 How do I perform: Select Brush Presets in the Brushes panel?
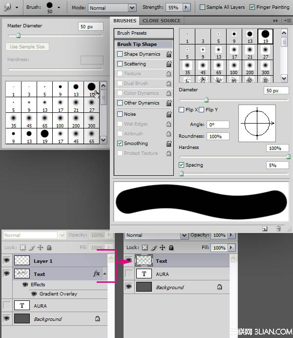(x=144, y=33)
